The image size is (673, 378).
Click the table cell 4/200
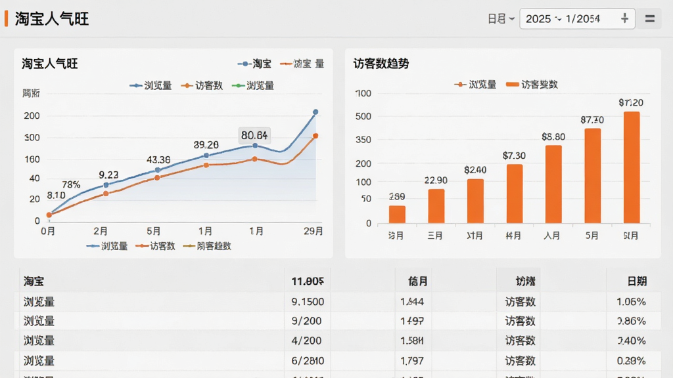pyautogui.click(x=306, y=341)
